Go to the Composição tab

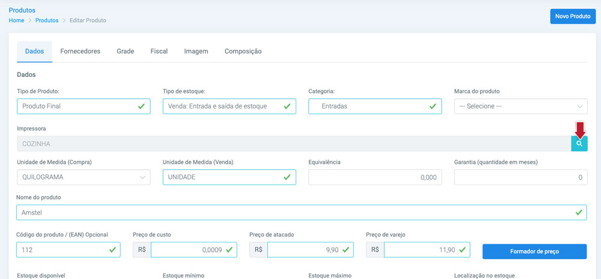243,51
